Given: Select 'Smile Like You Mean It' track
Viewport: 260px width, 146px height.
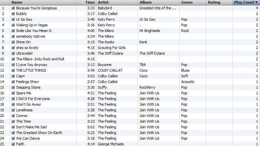Looking at the screenshot, I should point(34,31).
